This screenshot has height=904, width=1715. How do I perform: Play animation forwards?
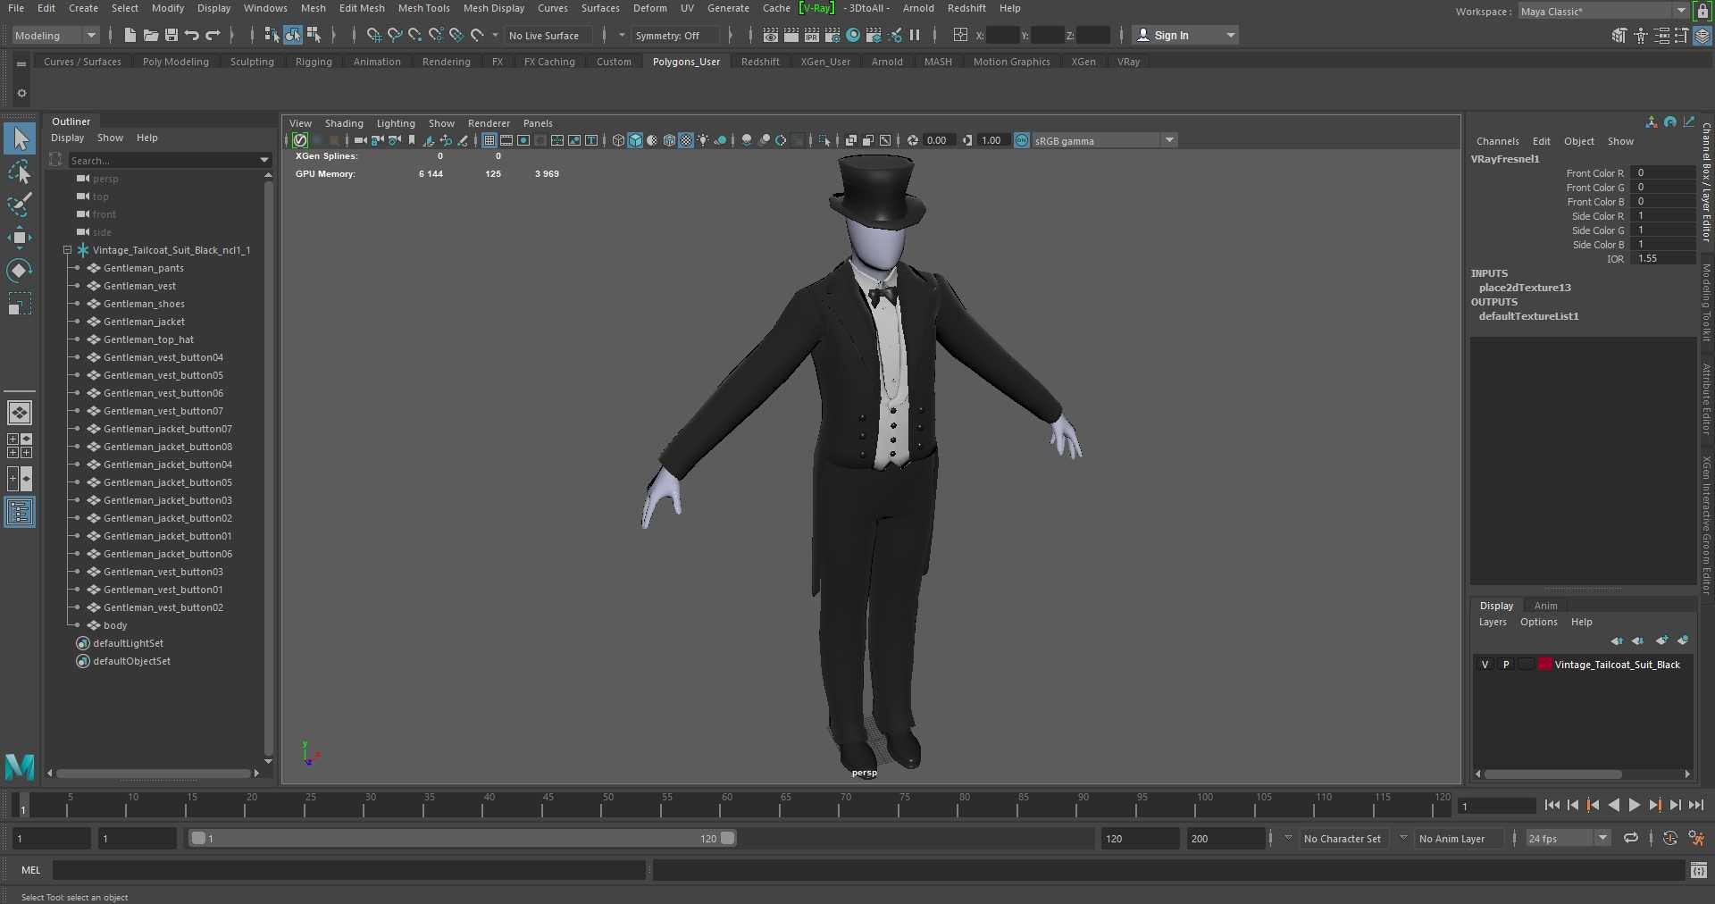tap(1634, 805)
